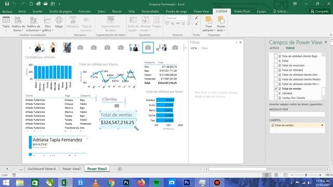Screen dimensions: 333x187
Task: Open the Power View2 sheet tab
Action: point(72,169)
